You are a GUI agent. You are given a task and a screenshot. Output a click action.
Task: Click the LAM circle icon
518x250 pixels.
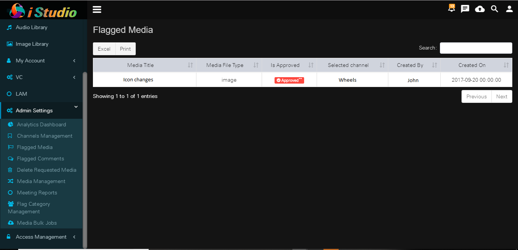[9, 94]
